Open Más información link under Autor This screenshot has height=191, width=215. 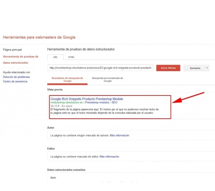pos(120,135)
